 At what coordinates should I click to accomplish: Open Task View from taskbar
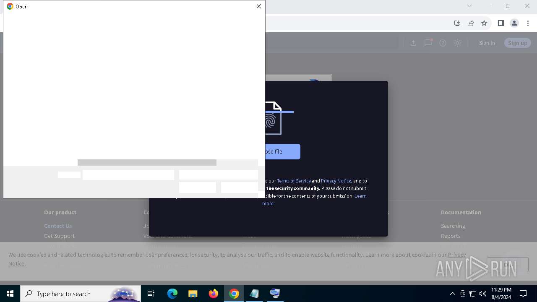(151, 294)
